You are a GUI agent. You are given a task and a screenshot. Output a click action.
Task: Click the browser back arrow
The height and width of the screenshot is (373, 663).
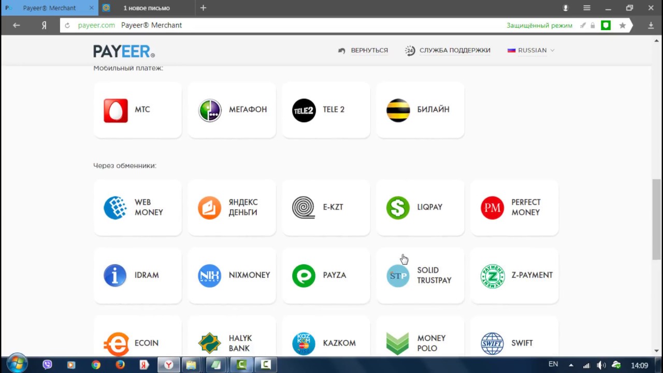click(x=17, y=25)
